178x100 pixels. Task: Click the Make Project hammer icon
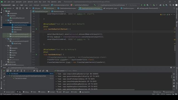pos(95,5)
